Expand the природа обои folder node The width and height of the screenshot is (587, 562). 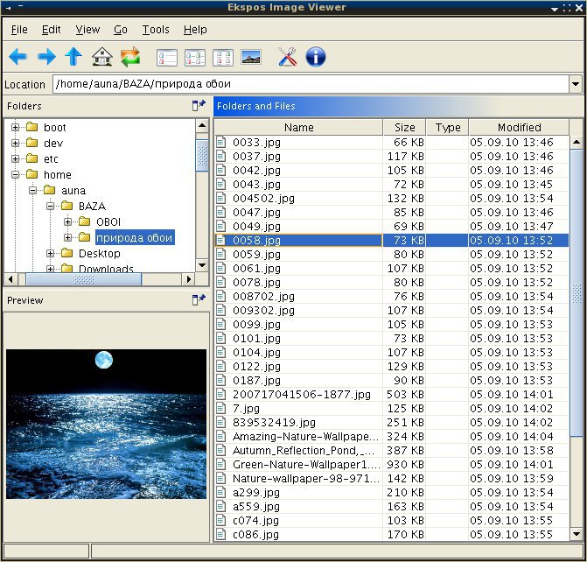pos(67,237)
